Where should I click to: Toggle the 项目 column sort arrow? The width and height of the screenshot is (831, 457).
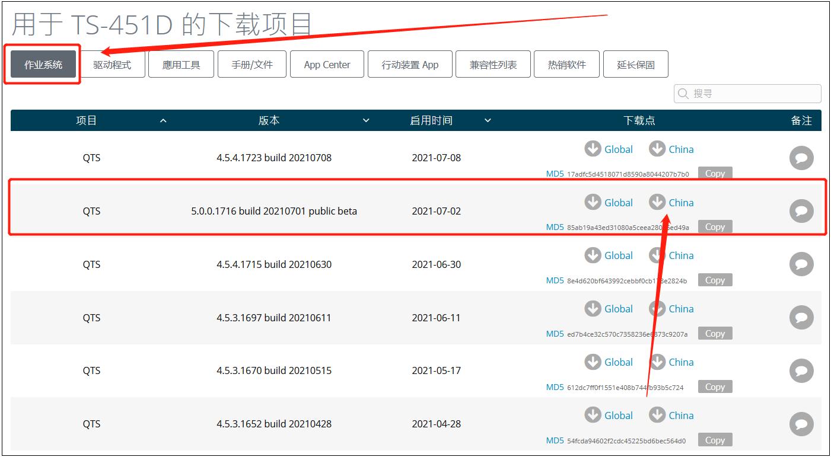(x=163, y=120)
